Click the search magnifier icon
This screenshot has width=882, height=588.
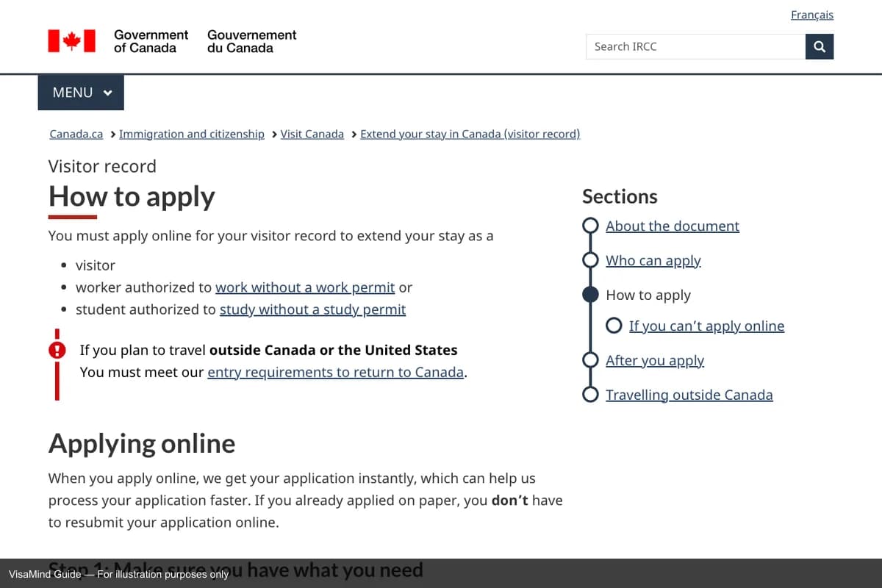(x=819, y=46)
